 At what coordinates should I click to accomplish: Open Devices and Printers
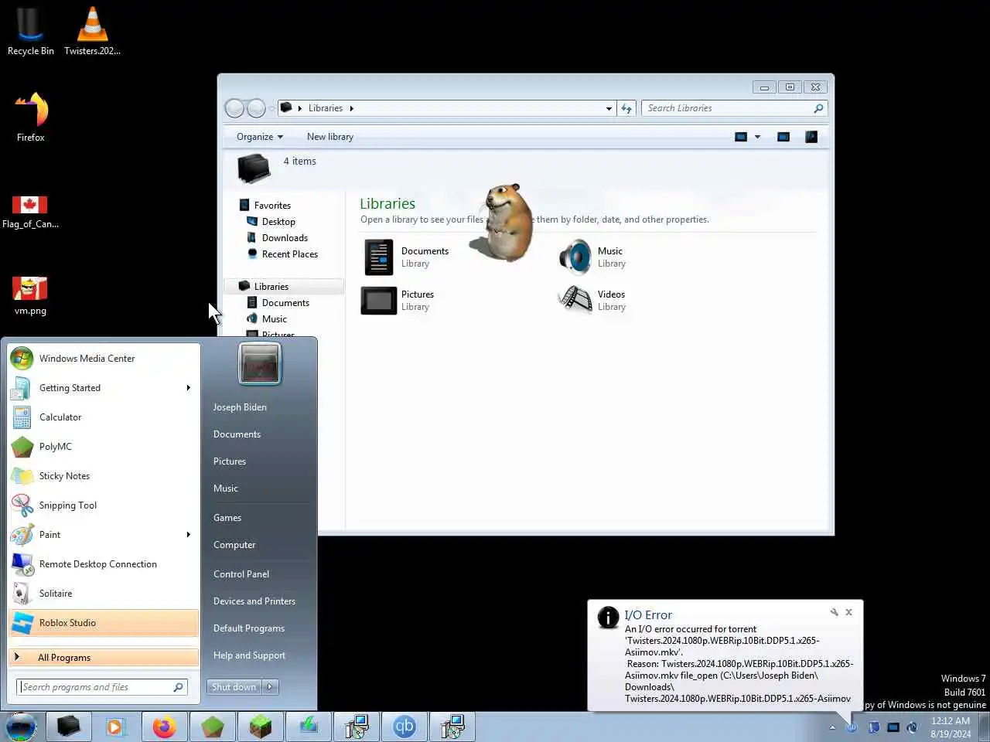point(254,601)
